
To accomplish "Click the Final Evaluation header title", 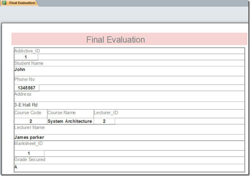I will (115, 40).
